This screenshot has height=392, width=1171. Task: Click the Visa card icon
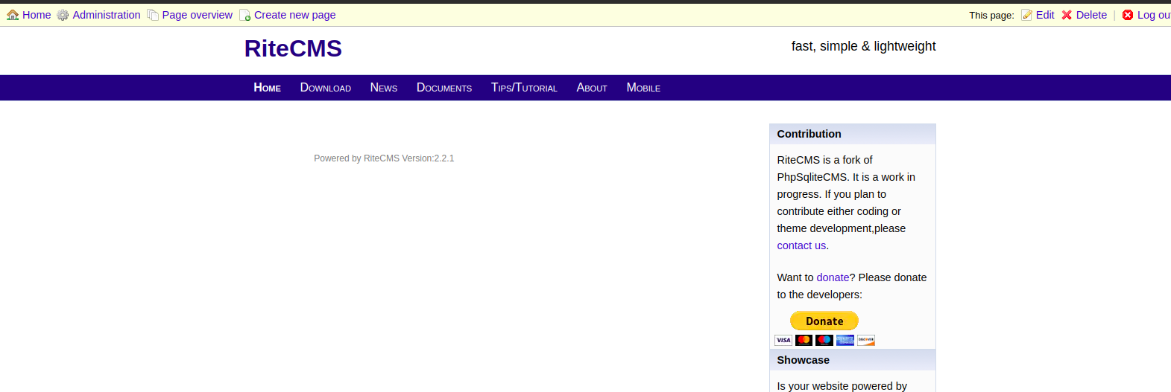pyautogui.click(x=783, y=340)
